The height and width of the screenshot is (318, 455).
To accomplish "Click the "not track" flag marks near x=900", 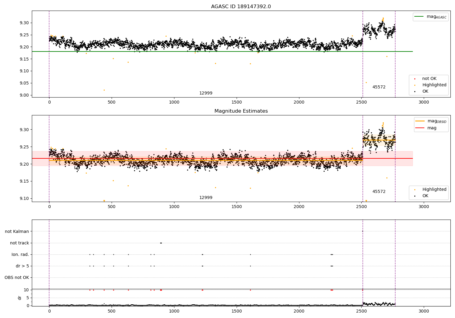I will tap(161, 243).
